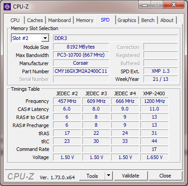Image resolution: width=188 pixels, height=186 pixels.
Task: Click the 1200 MHz frequency cell
Action: (x=154, y=101)
